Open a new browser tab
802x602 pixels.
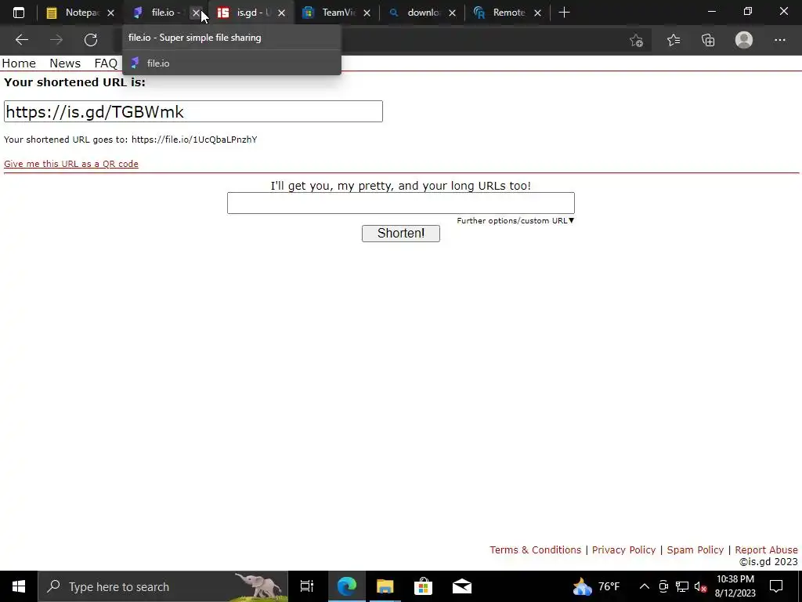[x=564, y=13]
